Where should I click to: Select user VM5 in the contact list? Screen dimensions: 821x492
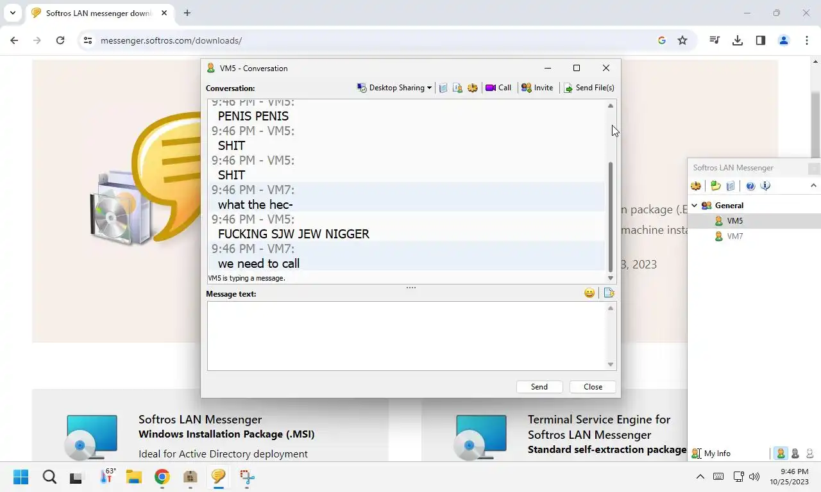[x=754, y=221]
